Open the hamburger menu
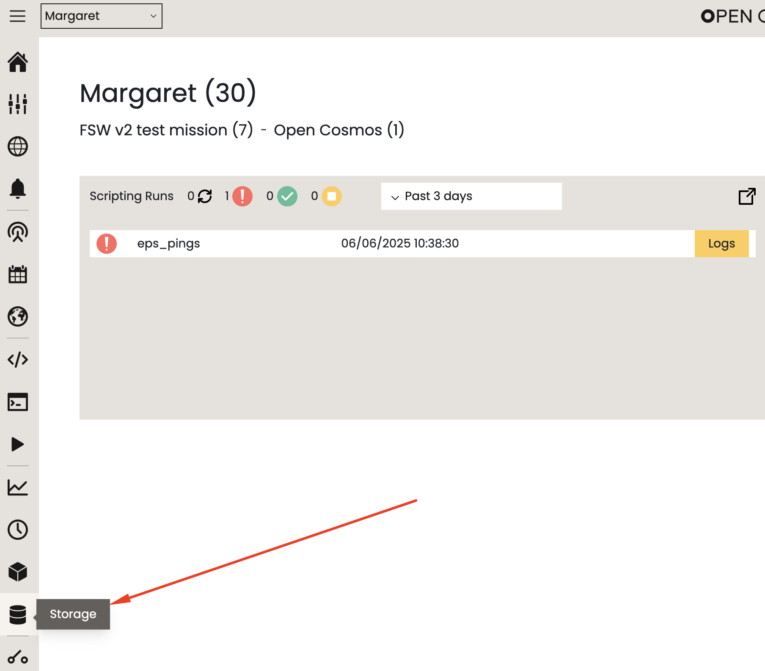The width and height of the screenshot is (765, 671). [x=17, y=16]
